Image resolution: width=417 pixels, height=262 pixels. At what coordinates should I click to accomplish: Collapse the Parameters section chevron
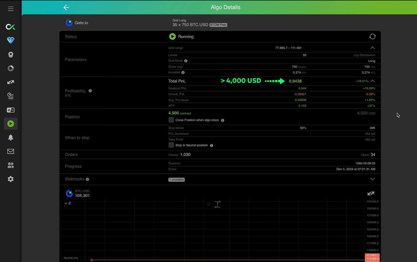coord(372,48)
